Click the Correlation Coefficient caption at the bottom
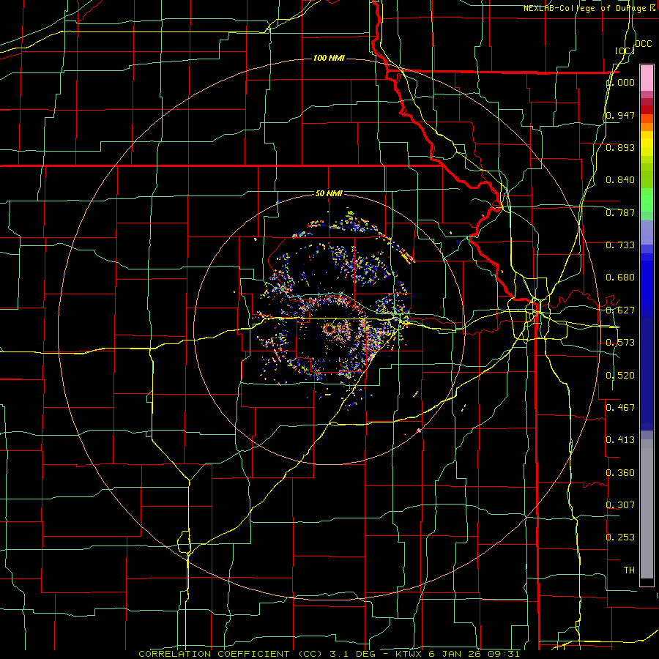Image resolution: width=659 pixels, height=659 pixels. pos(329,654)
